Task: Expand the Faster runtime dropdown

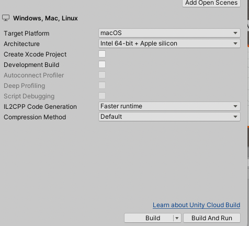Action: [169, 106]
